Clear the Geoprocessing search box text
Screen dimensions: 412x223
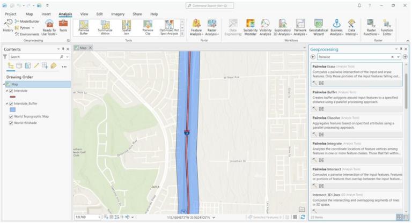392,57
